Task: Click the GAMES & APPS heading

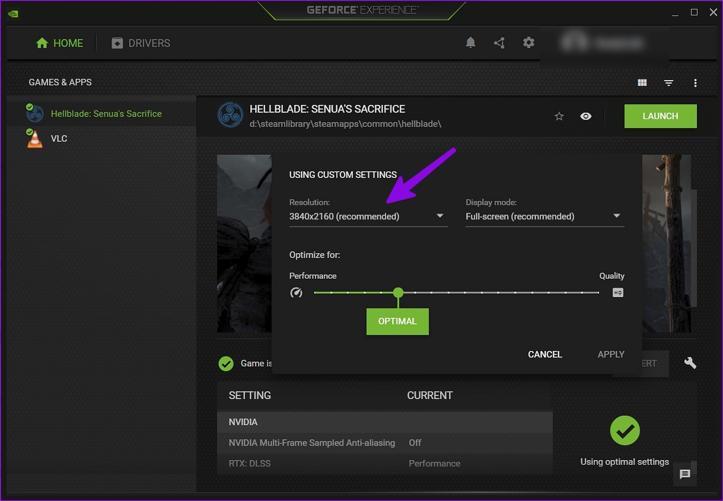Action: click(x=60, y=82)
